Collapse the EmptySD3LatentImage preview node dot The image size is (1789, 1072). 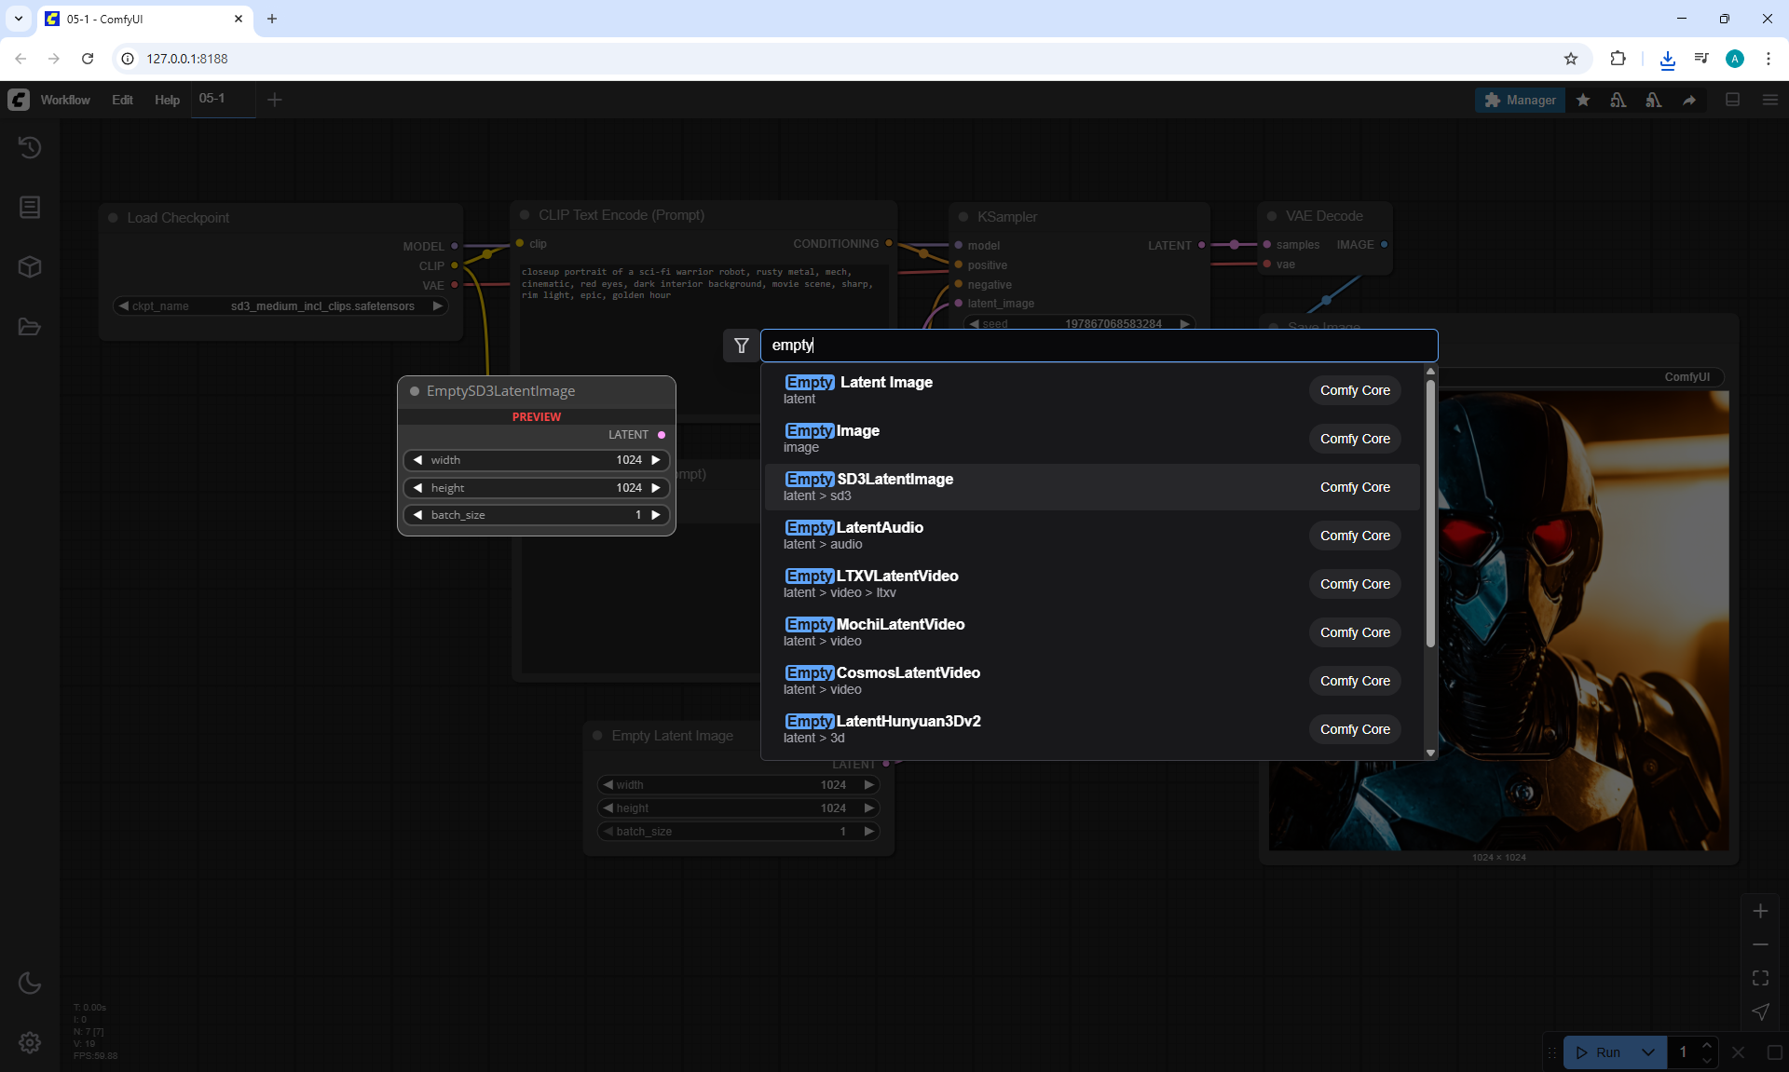pos(415,391)
